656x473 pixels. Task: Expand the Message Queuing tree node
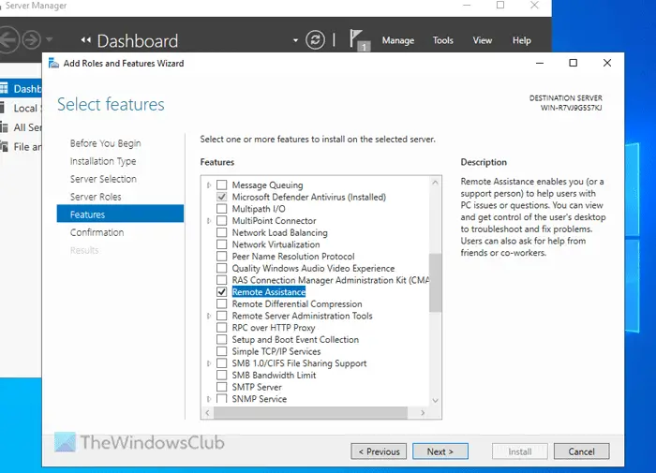point(209,185)
